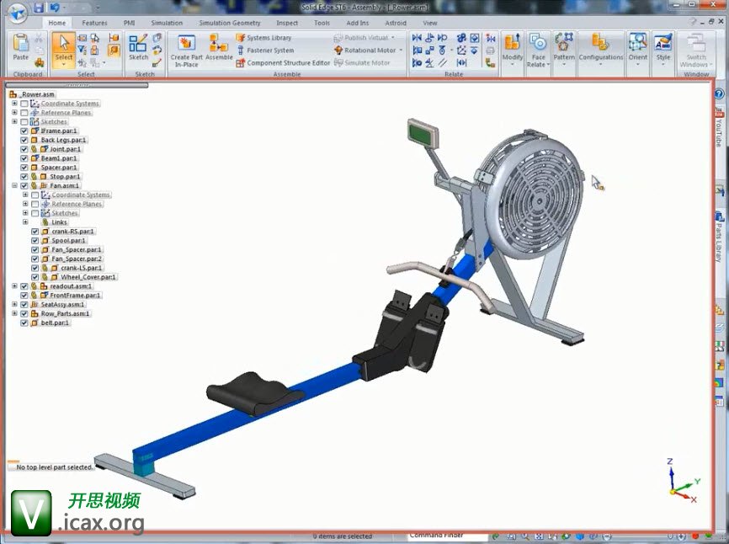Screen dimensions: 729x544
Task: Open the Configurations icon
Action: [x=601, y=42]
